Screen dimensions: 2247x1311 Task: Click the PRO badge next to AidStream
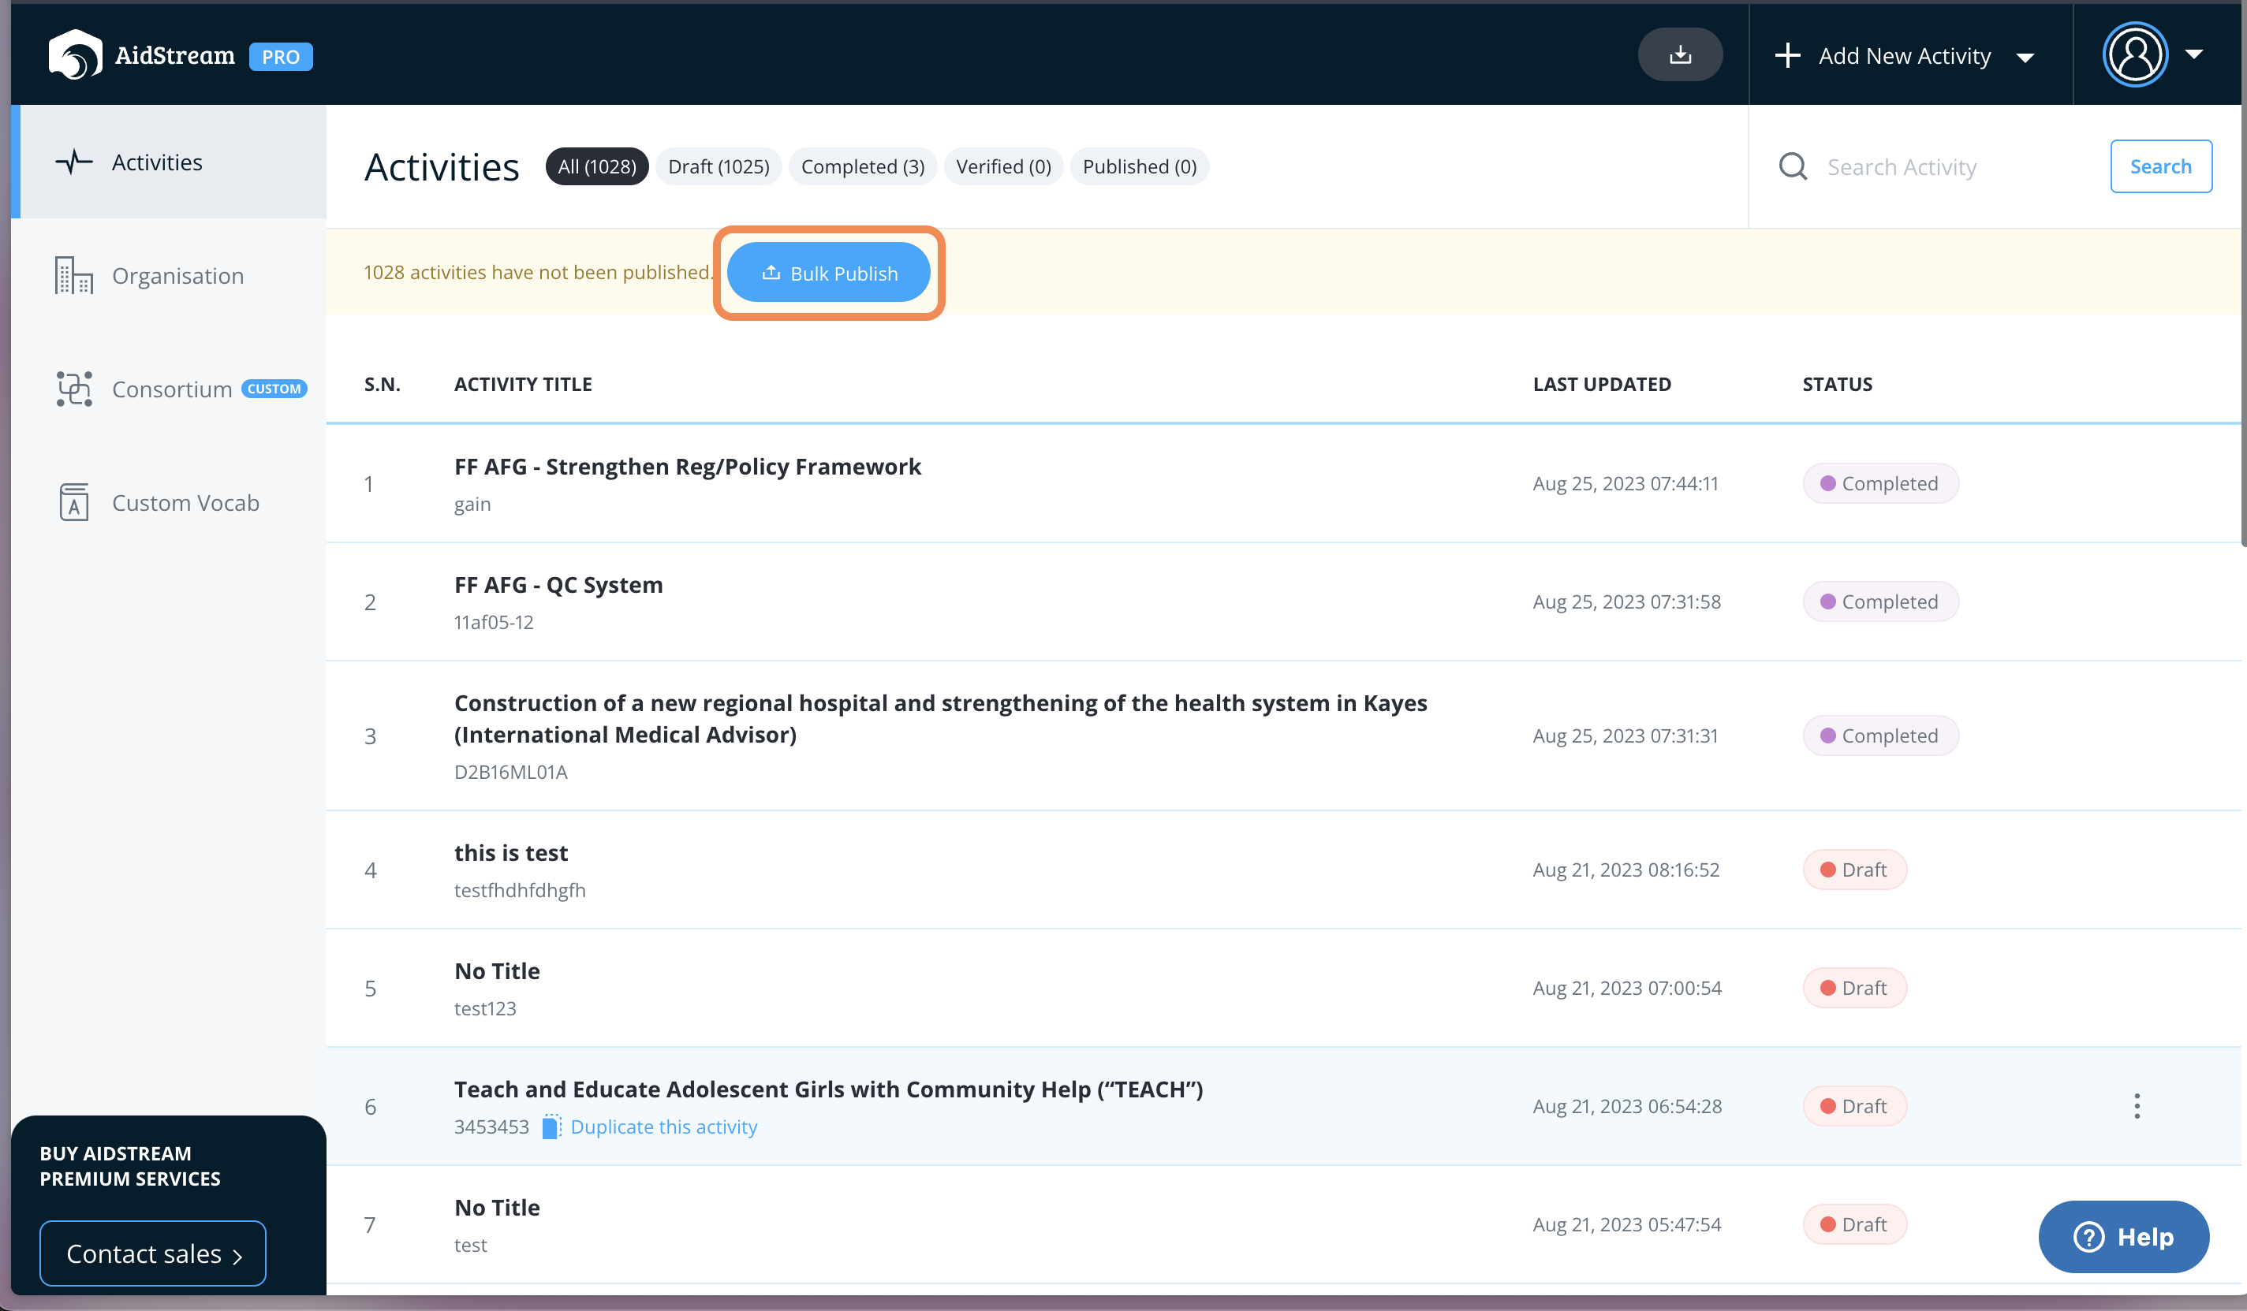(281, 56)
